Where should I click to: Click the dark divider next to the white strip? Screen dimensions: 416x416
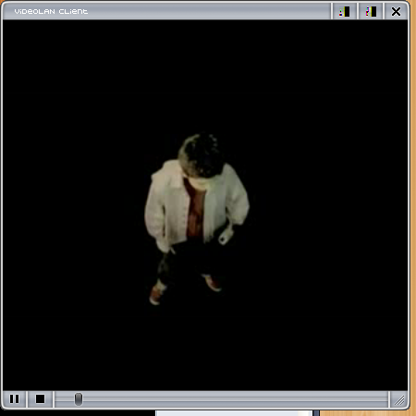tap(316, 413)
